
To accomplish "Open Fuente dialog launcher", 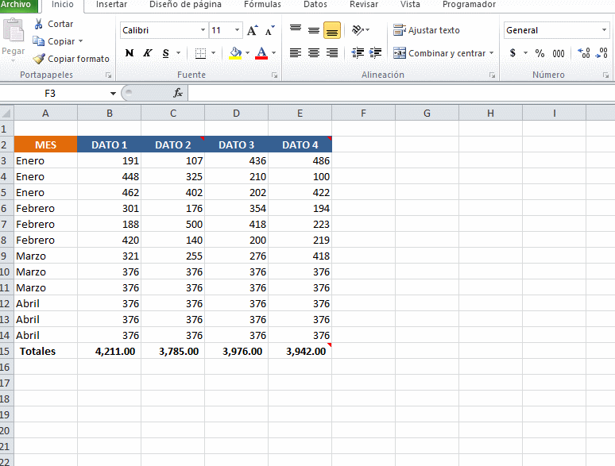I will point(275,75).
